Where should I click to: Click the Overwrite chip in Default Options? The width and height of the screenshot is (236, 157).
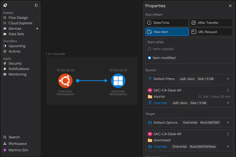point(190,123)
